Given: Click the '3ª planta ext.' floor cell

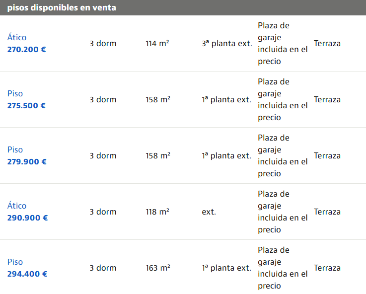Looking at the screenshot, I should pos(227,43).
